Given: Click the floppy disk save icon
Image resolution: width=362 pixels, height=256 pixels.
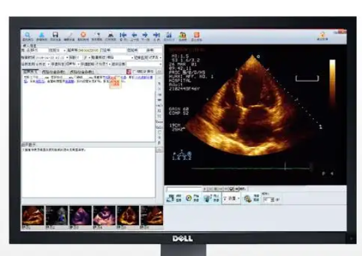Looking at the screenshot, I should click(x=55, y=35).
